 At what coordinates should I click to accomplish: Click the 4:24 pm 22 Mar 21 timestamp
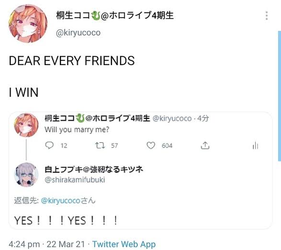[x=46, y=244]
